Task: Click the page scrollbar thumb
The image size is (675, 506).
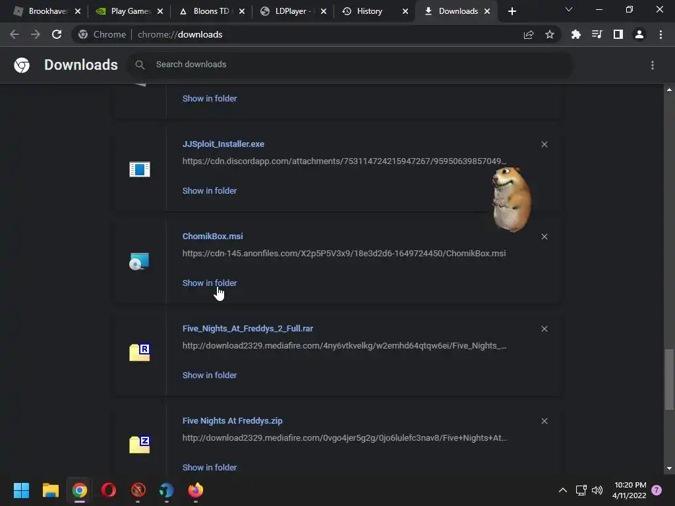Action: coord(669,379)
